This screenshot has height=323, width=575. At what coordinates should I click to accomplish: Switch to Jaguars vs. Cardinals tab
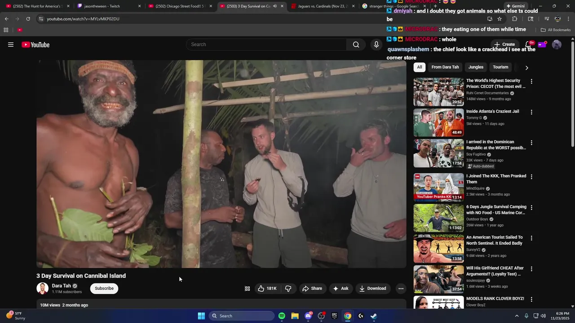[x=323, y=6]
